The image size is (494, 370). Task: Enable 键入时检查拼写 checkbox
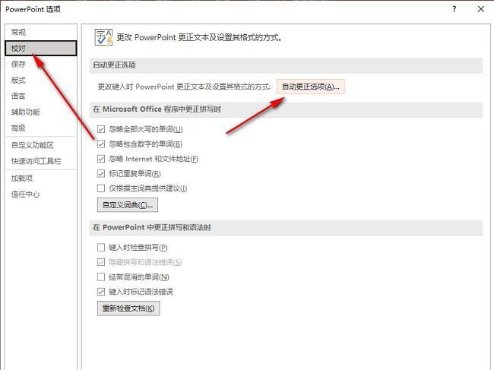tap(101, 248)
